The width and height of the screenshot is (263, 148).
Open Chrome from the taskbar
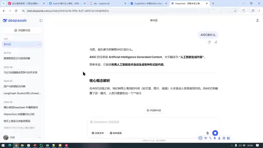click(16, 145)
